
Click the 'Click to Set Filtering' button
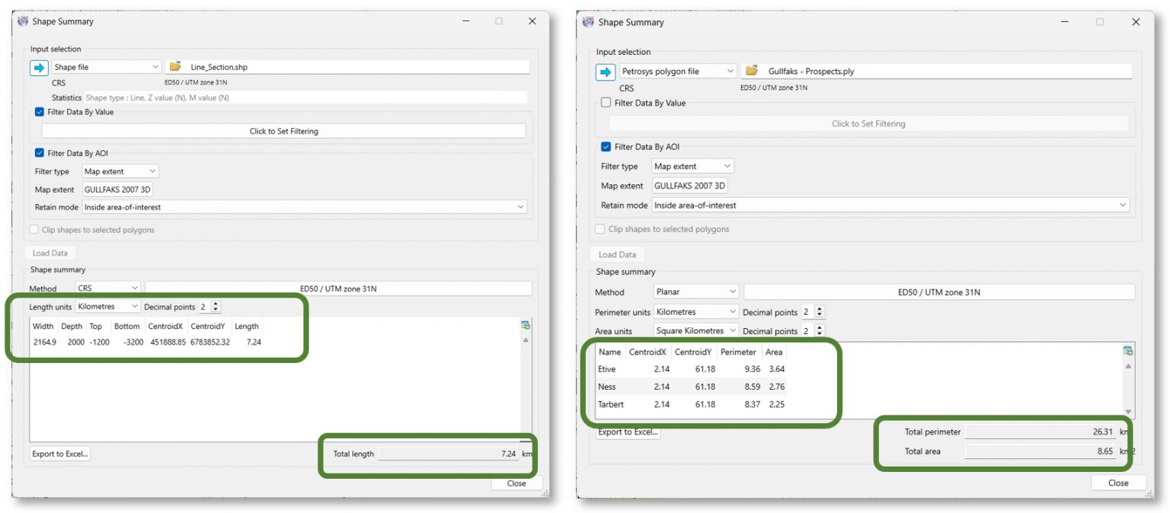coord(283,129)
